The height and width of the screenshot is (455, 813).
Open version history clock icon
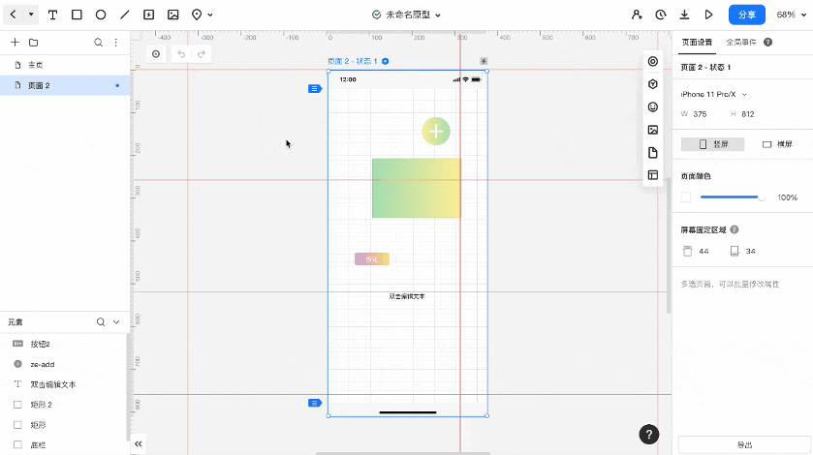(x=661, y=15)
